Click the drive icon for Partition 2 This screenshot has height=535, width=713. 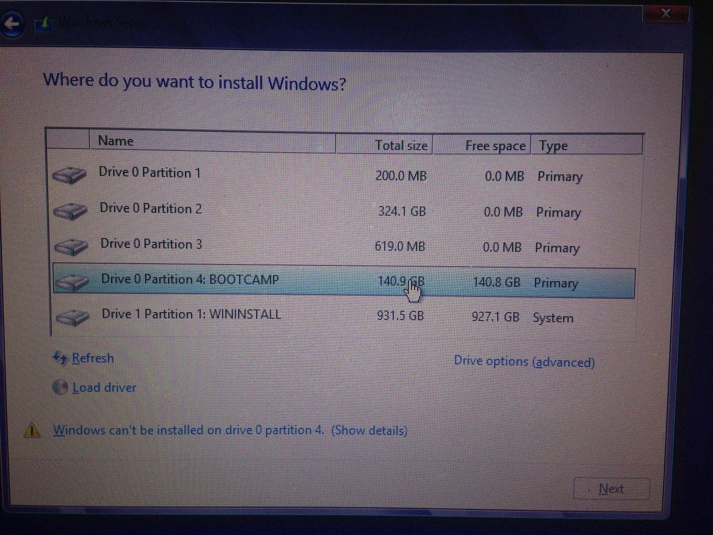pos(70,211)
